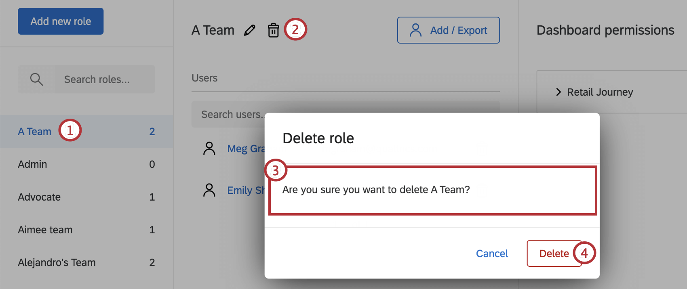The height and width of the screenshot is (289, 687).
Task: Confirm with the Delete button
Action: coord(554,253)
